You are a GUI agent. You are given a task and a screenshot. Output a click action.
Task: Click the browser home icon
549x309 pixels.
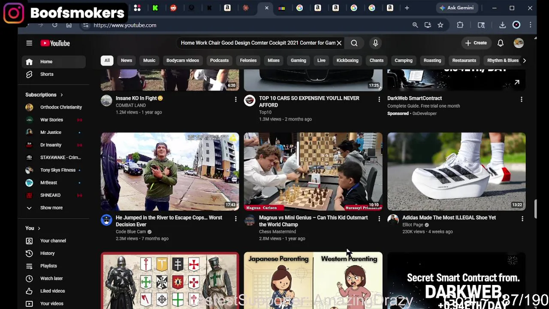(x=69, y=25)
